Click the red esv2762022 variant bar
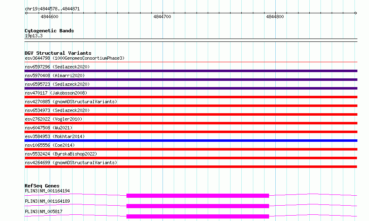 pyautogui.click(x=191, y=123)
